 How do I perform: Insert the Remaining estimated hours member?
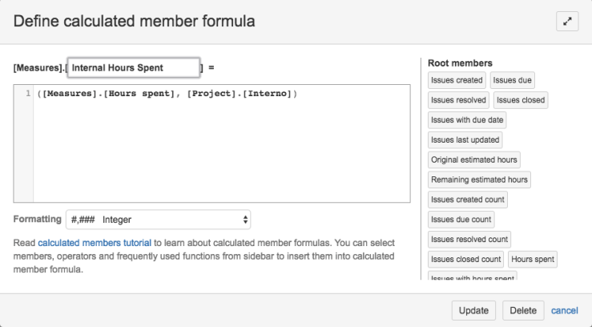click(x=479, y=180)
